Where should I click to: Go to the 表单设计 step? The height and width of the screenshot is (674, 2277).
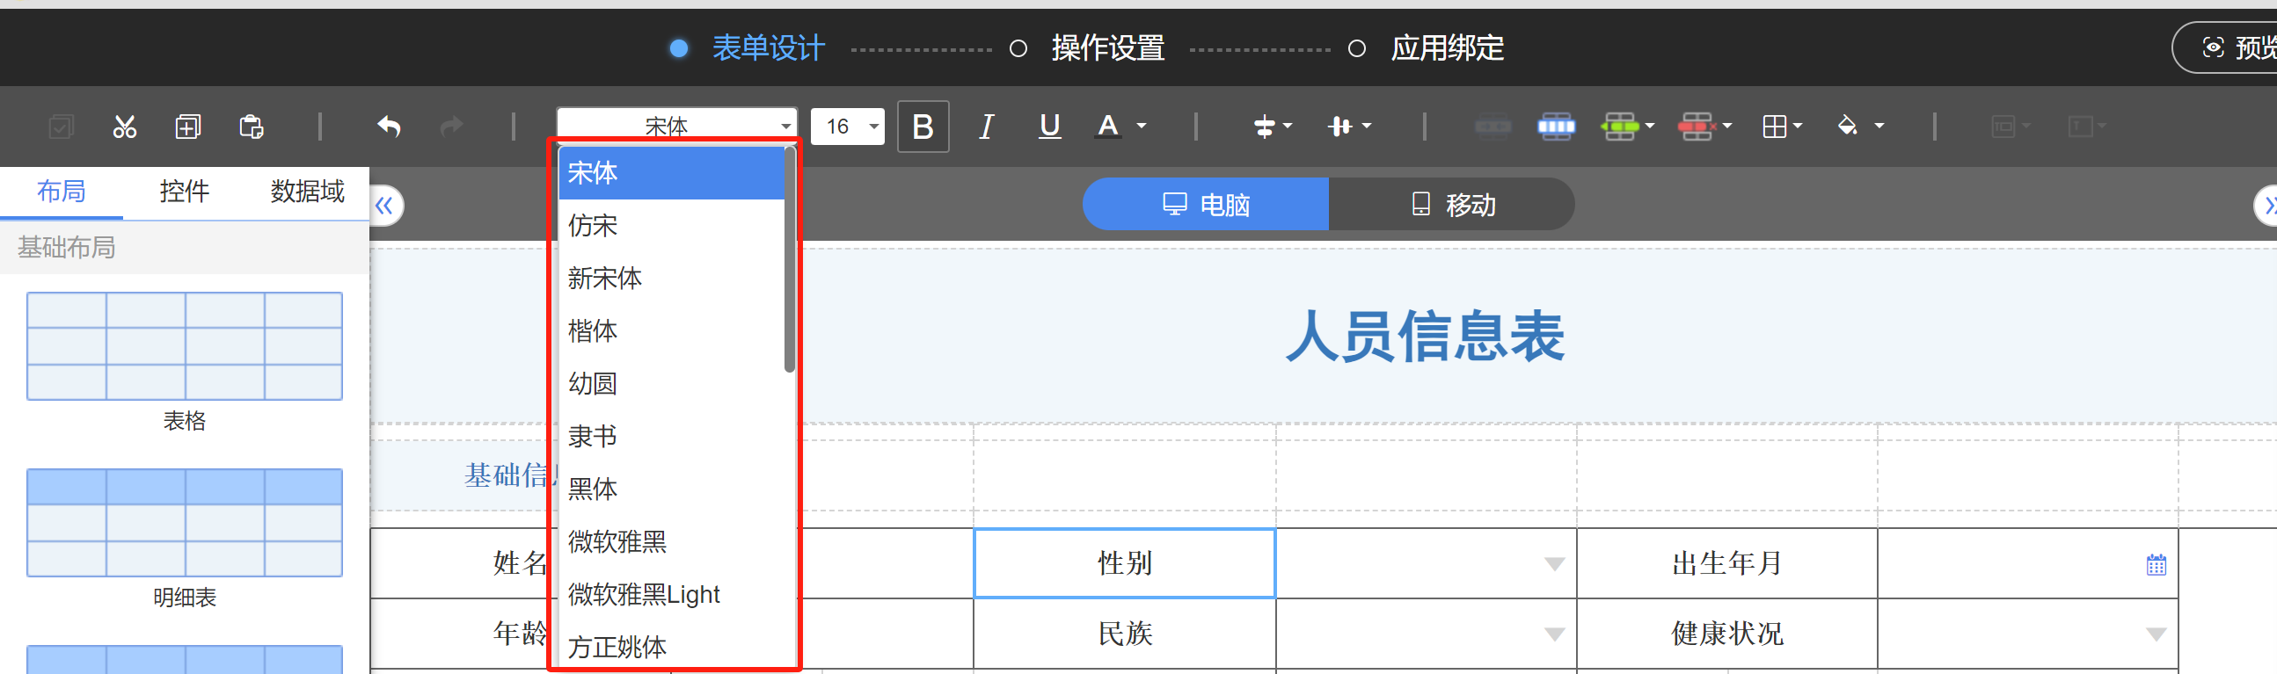pyautogui.click(x=748, y=47)
